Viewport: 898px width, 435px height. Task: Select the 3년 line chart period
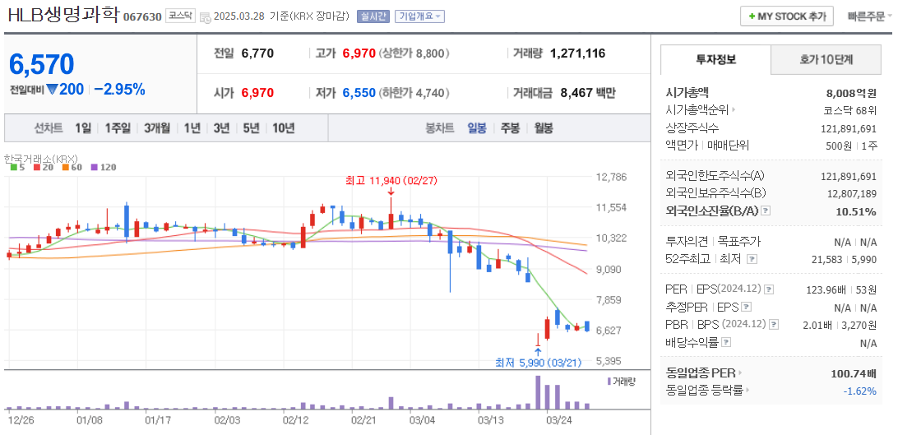click(221, 128)
